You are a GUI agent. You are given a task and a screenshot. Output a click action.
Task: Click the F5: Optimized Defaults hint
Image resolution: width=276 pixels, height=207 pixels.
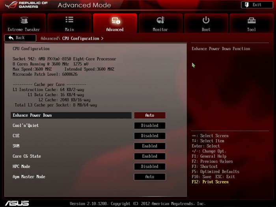[215, 172]
